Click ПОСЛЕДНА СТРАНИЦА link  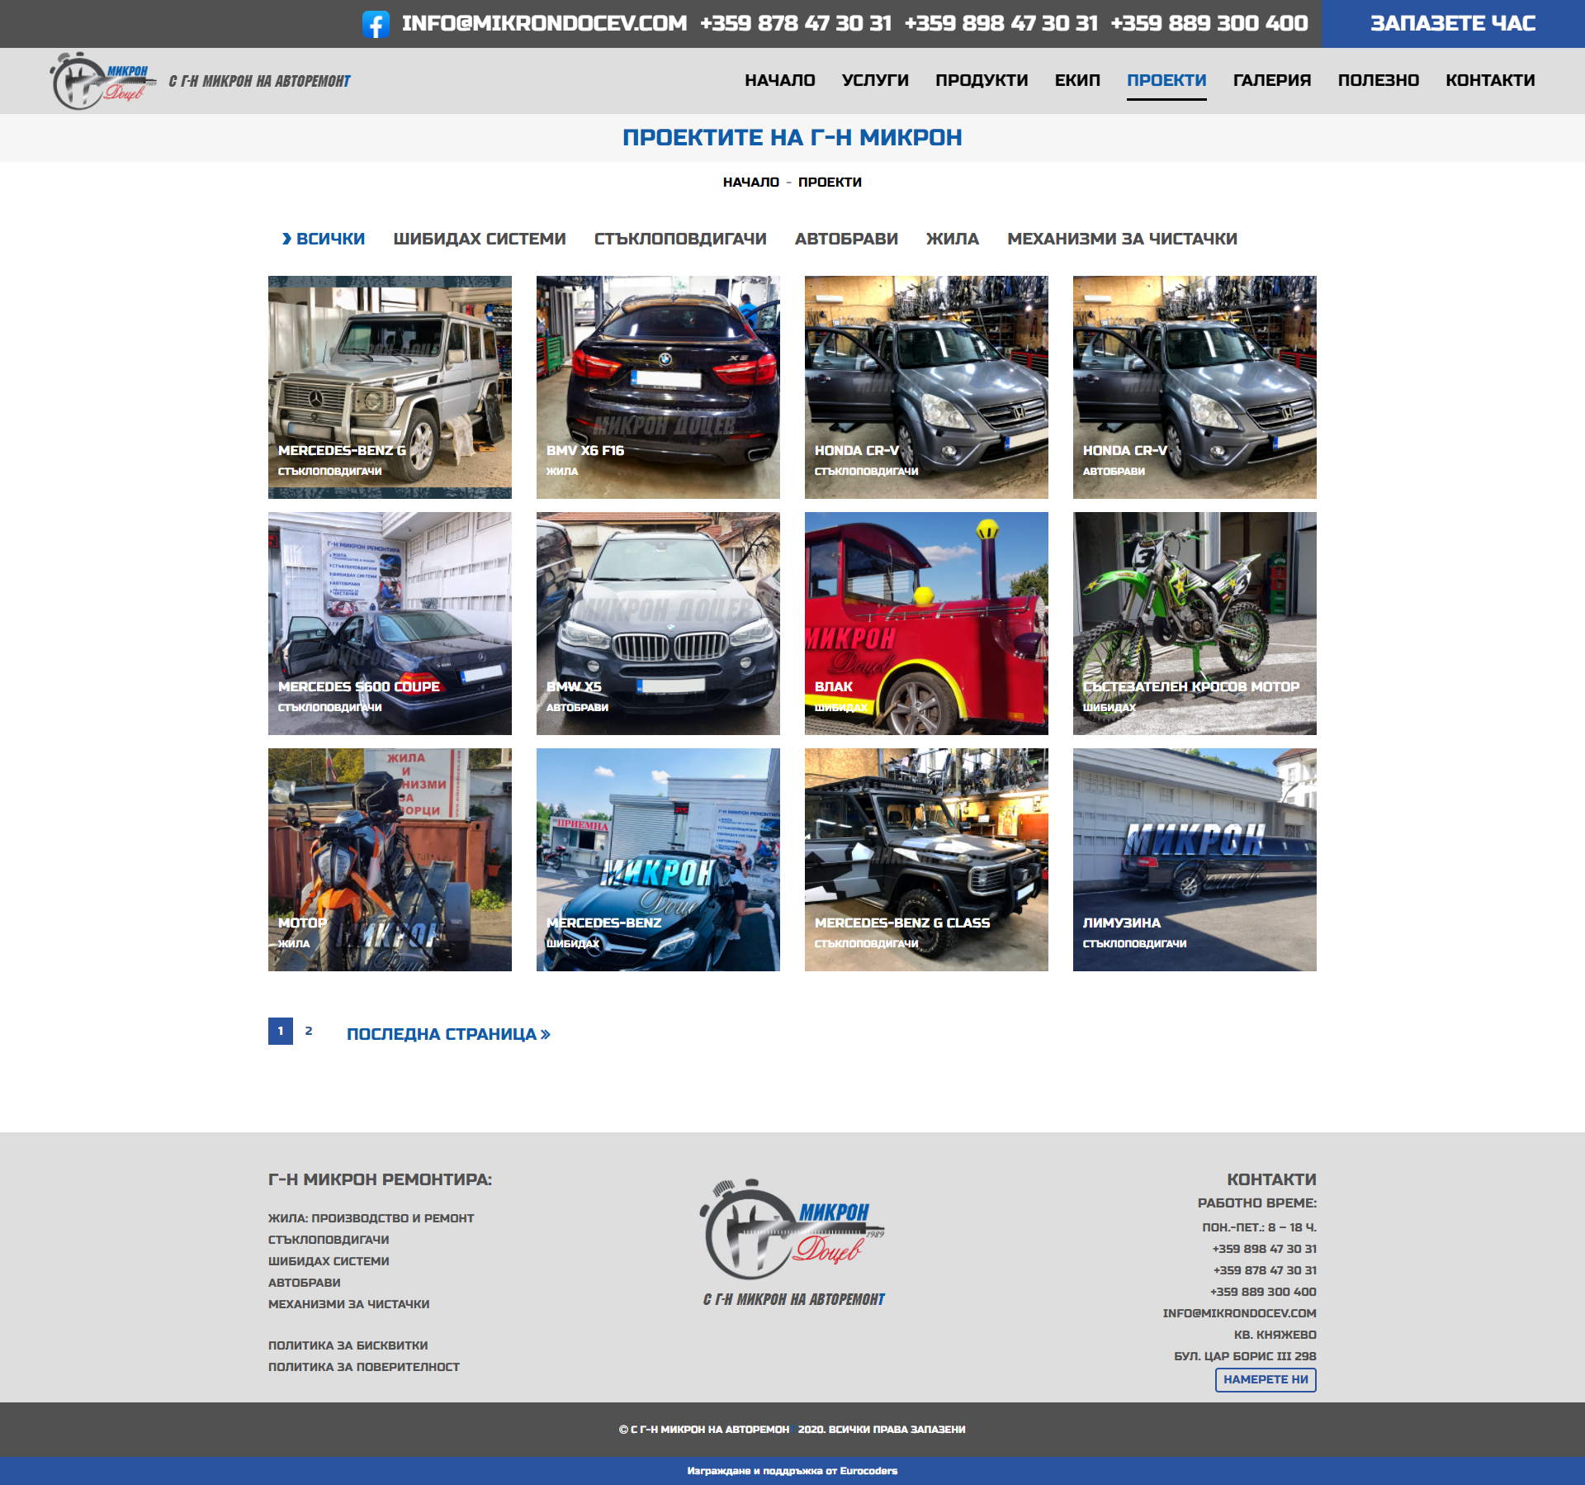(x=448, y=1034)
